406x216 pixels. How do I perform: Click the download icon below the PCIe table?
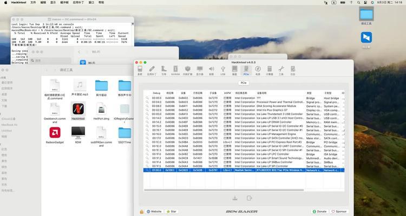(x=235, y=198)
